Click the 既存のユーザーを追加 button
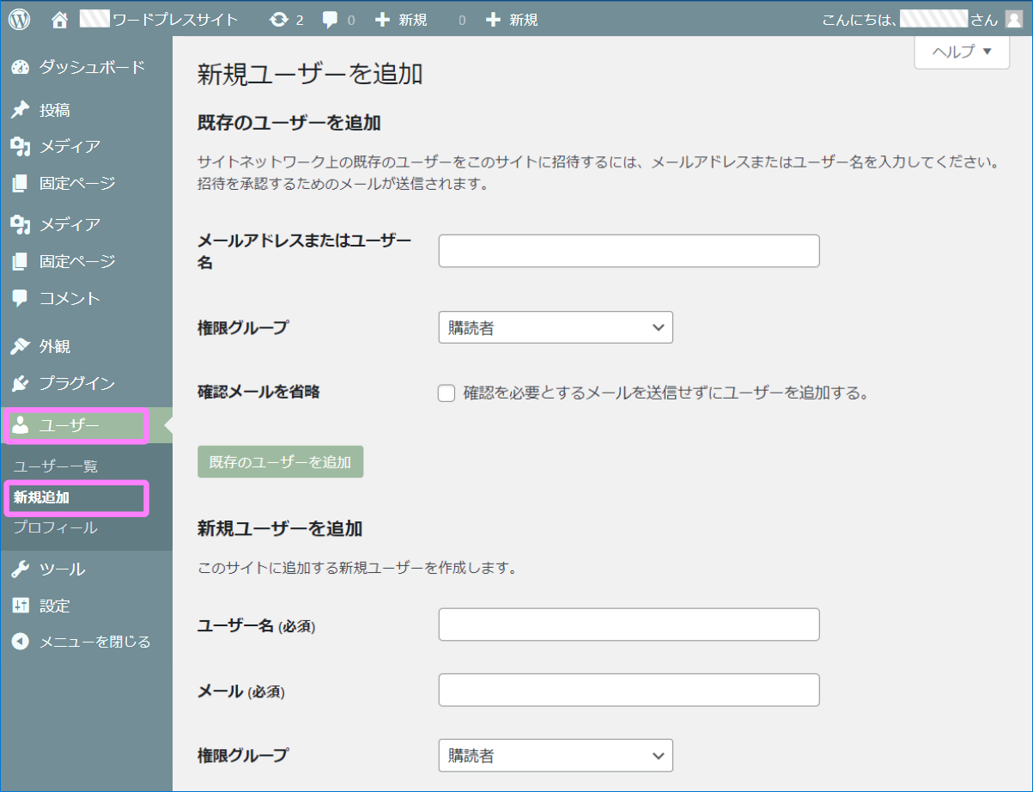Image resolution: width=1033 pixels, height=792 pixels. click(280, 461)
